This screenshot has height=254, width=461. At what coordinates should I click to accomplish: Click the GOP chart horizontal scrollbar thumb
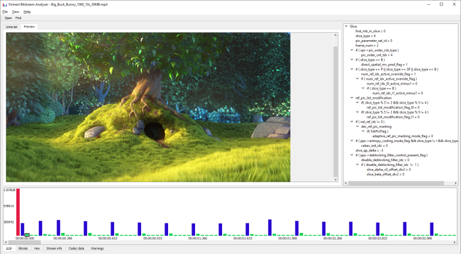pyautogui.click(x=25, y=242)
